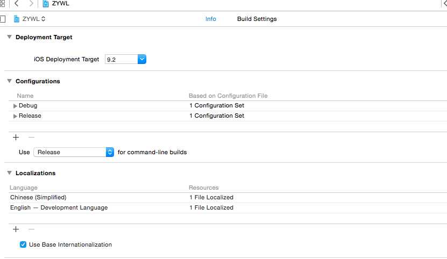This screenshot has height=259, width=447.
Task: Expand the Release configuration row
Action: (x=15, y=116)
